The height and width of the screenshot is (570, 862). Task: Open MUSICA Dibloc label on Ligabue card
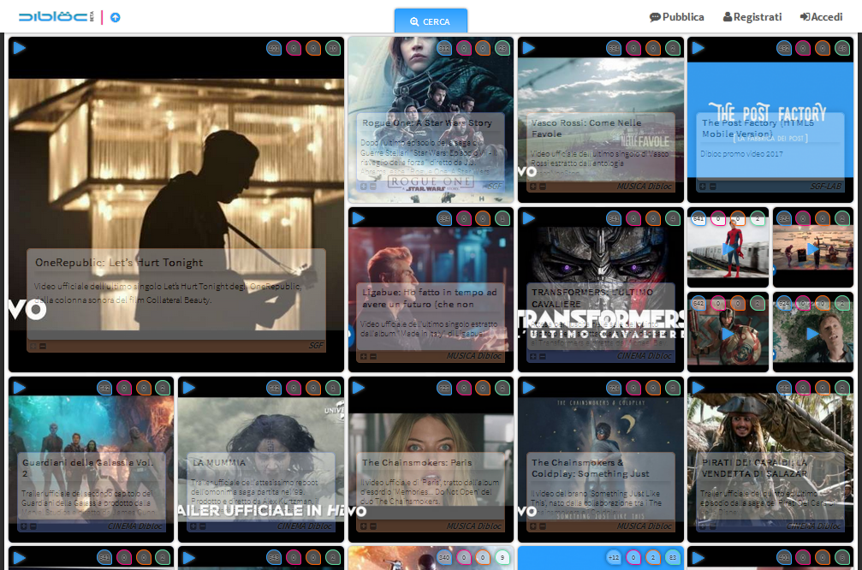point(474,356)
